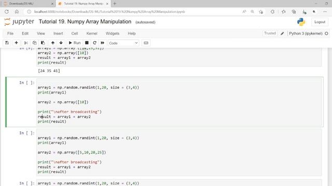The image size is (332, 186).
Task: Move the selected cell up
Action: point(53,43)
